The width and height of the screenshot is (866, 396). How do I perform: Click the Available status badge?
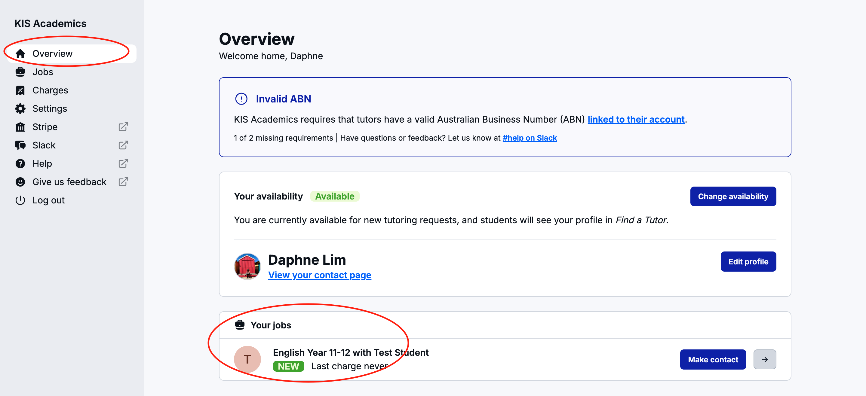334,196
